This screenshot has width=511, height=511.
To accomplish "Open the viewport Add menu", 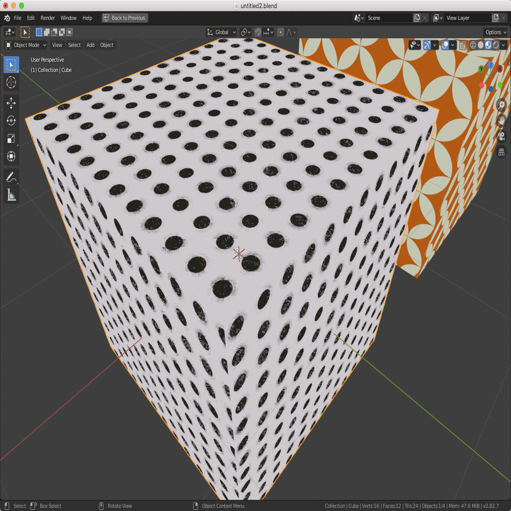I will click(x=90, y=45).
